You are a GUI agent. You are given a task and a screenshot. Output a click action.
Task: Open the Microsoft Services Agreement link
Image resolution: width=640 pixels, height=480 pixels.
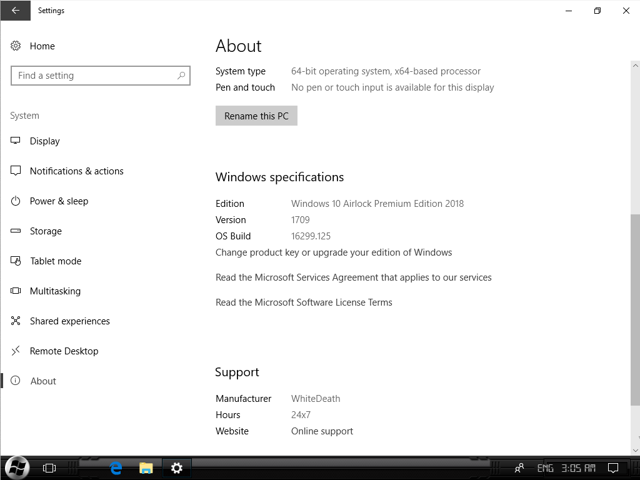click(x=354, y=277)
